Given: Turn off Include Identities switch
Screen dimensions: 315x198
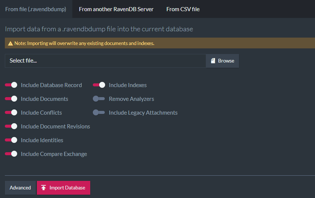Looking at the screenshot, I should tap(11, 140).
